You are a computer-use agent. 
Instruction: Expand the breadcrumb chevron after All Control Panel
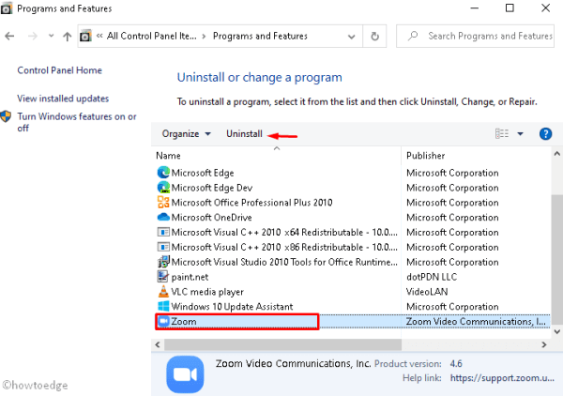coord(204,37)
